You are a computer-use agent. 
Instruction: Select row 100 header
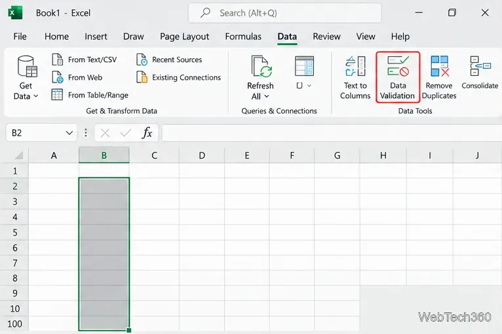[x=14, y=324]
